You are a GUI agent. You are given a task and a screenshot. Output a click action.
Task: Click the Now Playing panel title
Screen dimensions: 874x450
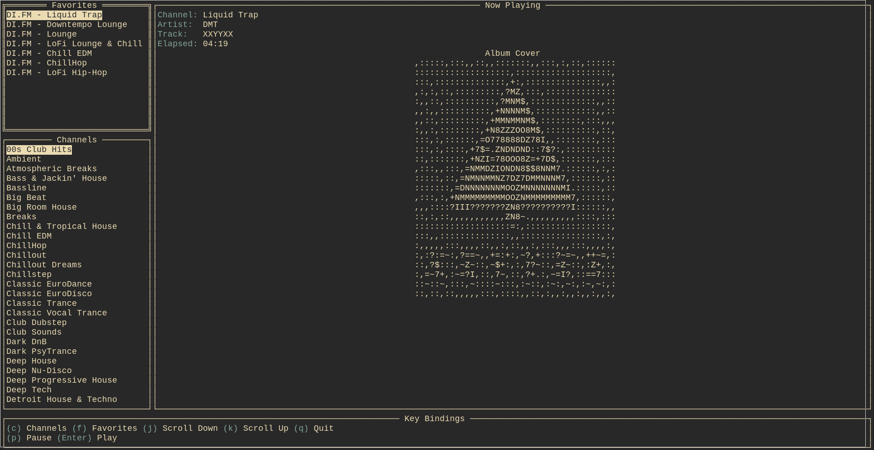point(513,5)
